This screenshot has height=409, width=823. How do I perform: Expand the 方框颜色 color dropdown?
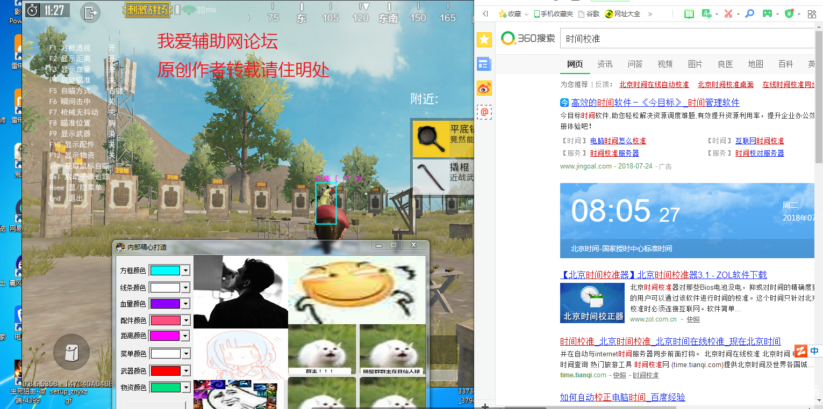click(x=186, y=271)
